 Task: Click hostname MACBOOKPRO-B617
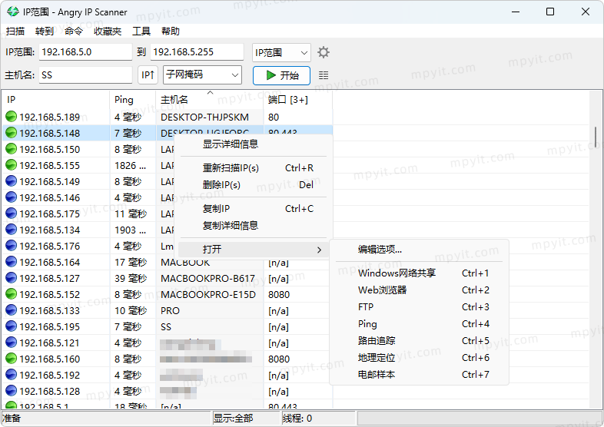pyautogui.click(x=207, y=278)
